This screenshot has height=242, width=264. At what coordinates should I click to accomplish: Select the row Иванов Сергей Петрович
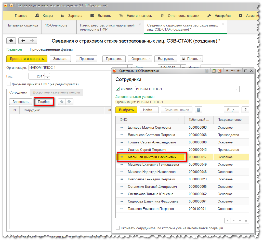point(182,150)
